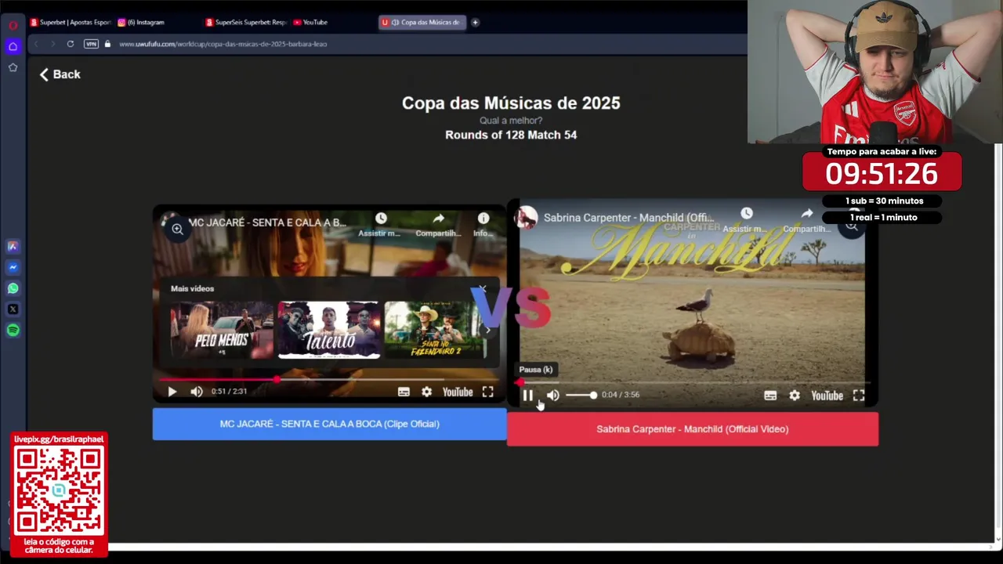Go Back to previous page

pyautogui.click(x=60, y=74)
